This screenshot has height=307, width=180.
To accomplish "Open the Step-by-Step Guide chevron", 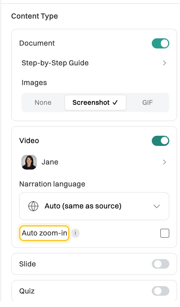I will coord(164,63).
